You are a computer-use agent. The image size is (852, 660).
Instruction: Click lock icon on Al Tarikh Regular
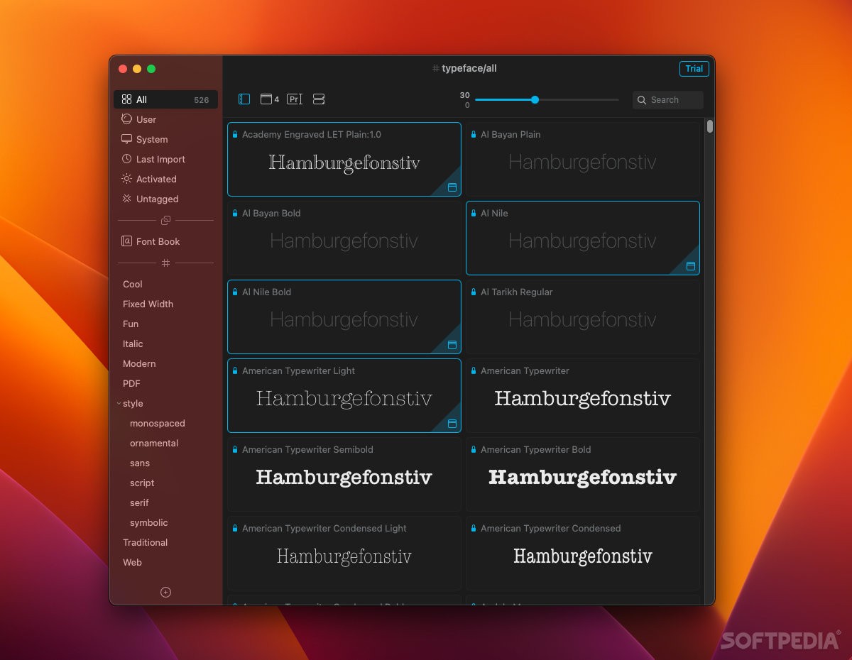point(474,292)
